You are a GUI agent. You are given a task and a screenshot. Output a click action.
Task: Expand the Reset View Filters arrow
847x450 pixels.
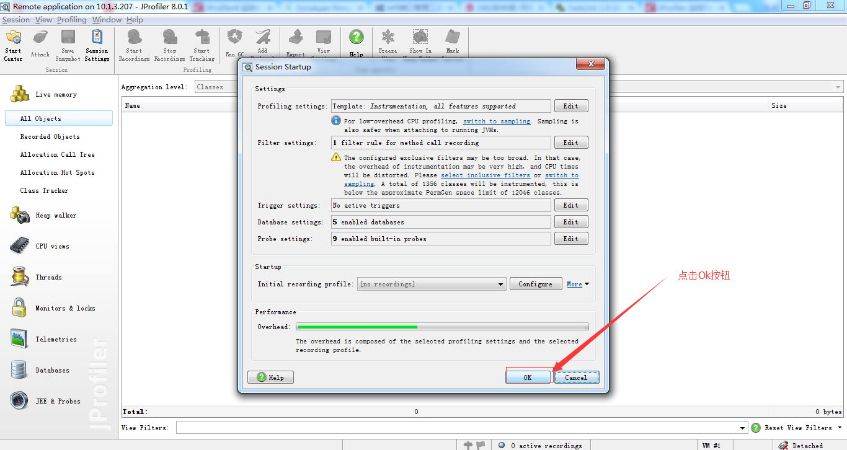point(840,428)
